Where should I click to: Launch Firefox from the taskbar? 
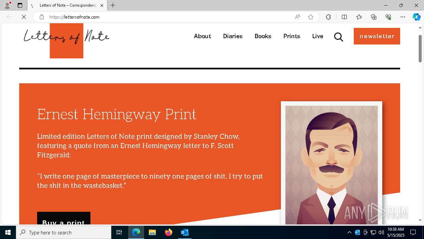tap(169, 232)
